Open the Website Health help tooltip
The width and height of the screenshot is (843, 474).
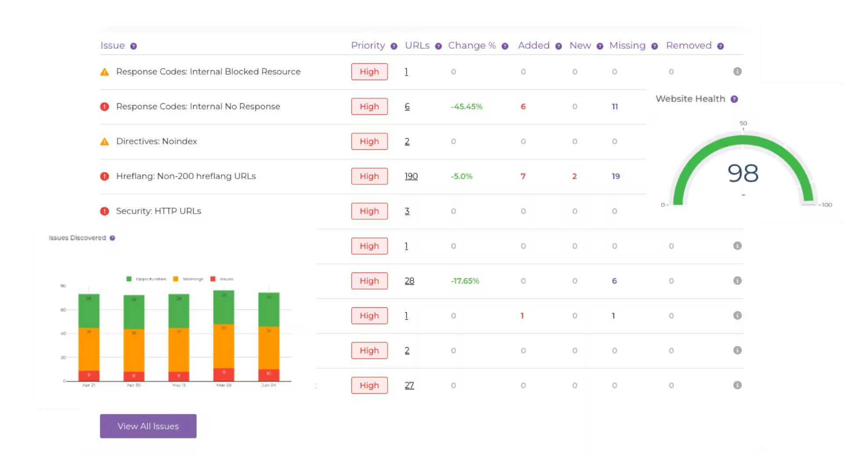(x=735, y=99)
